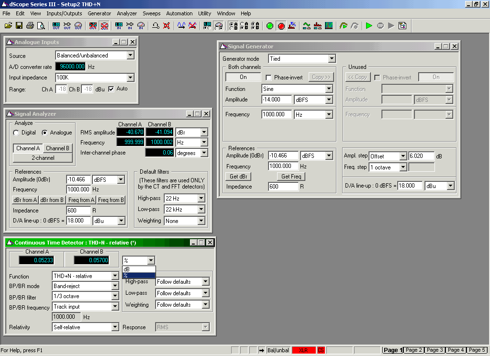Viewport: 490px width, 356px height.
Task: Click the Freq from A button
Action: [x=81, y=200]
